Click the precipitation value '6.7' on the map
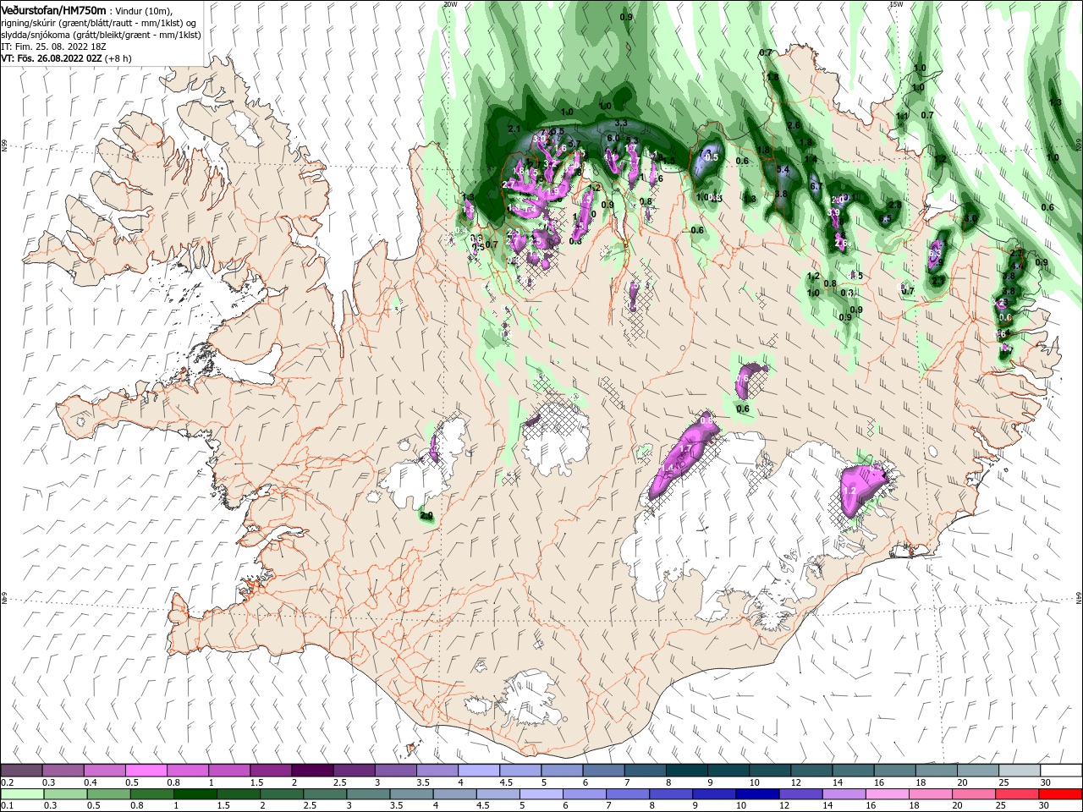 816,186
